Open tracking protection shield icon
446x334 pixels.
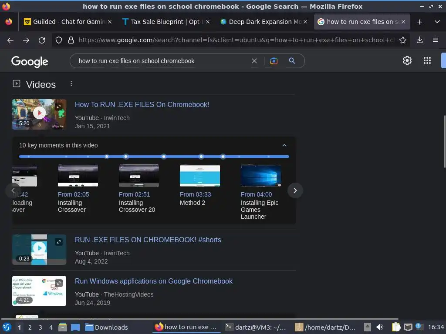59,40
